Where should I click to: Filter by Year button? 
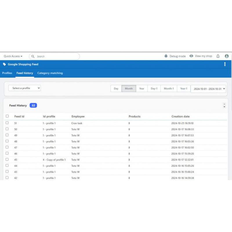point(142,88)
